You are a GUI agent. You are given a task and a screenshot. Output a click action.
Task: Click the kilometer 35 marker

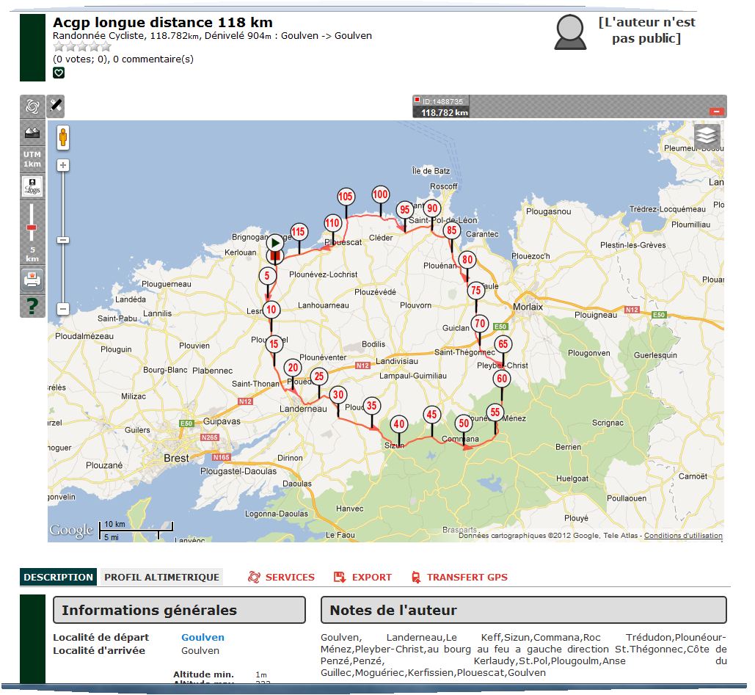372,406
